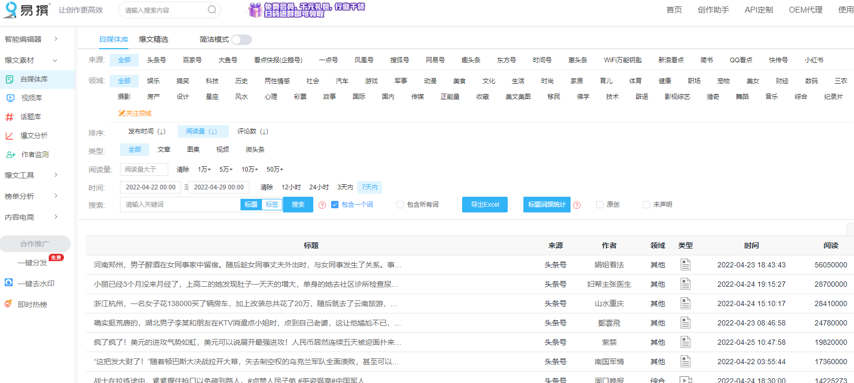Open the end date picker 2022-04-29

click(x=219, y=187)
